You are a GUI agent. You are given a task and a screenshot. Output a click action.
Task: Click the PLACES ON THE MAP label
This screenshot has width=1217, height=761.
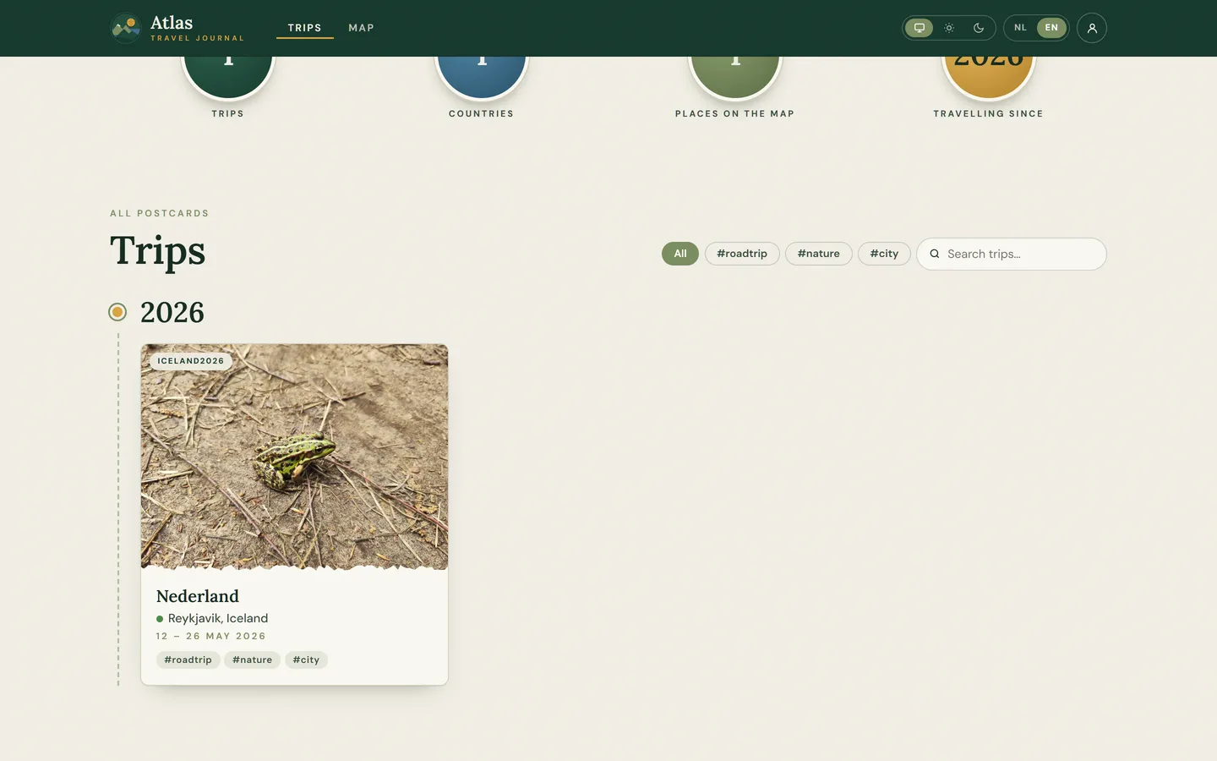[x=735, y=113]
